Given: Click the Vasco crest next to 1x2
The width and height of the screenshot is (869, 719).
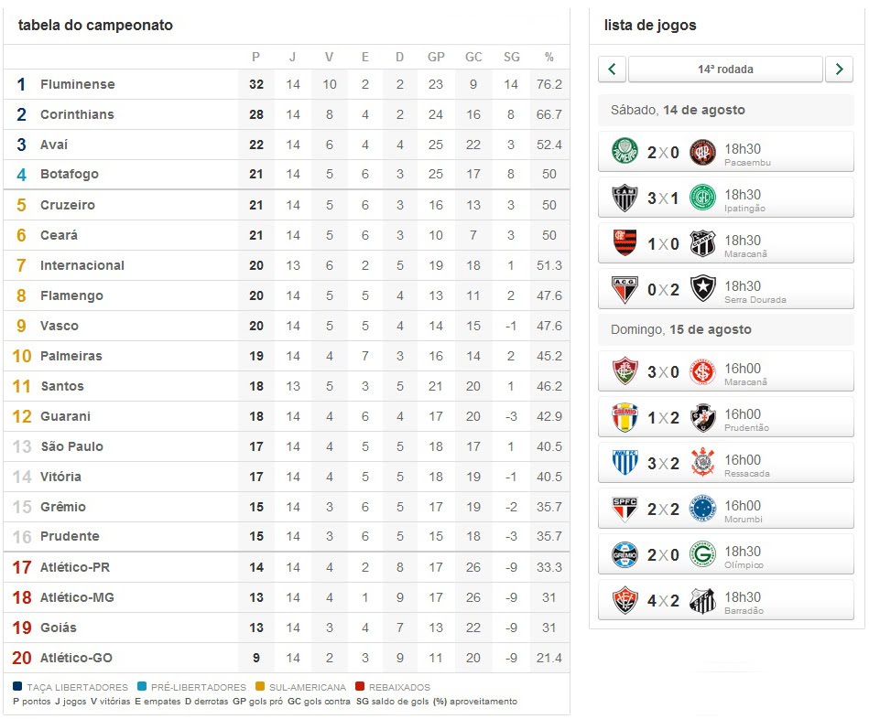Looking at the screenshot, I should 702,417.
